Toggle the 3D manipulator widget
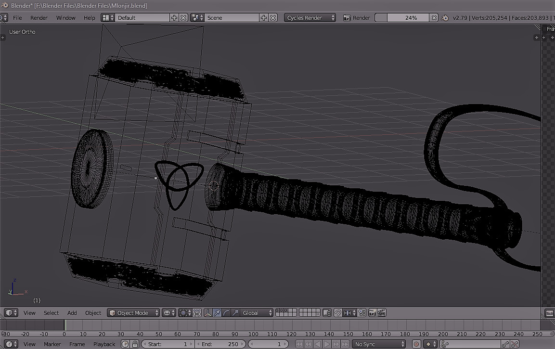This screenshot has width=555, height=349. (208, 313)
